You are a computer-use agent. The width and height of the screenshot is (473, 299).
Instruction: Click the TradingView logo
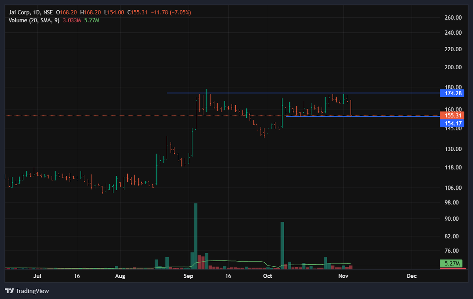27,291
